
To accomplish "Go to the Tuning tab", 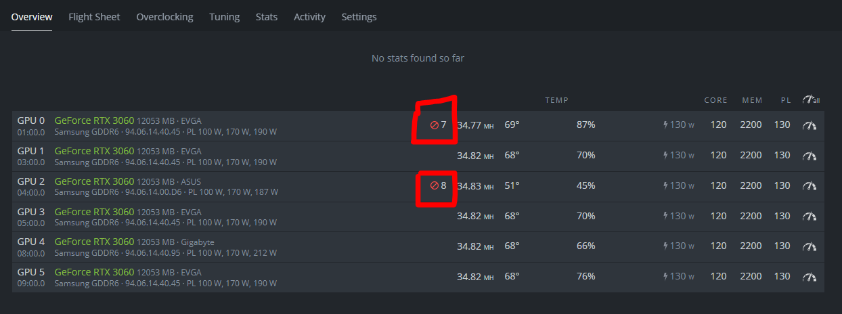I will (x=224, y=17).
